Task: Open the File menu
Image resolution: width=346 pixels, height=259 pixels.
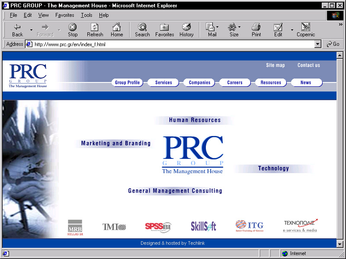Action: tap(13, 15)
